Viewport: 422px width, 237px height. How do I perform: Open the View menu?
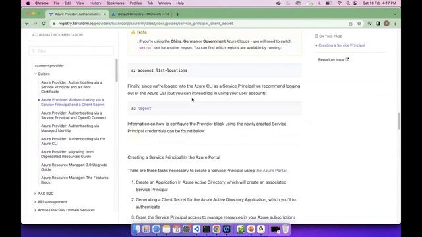pyautogui.click(x=80, y=3)
